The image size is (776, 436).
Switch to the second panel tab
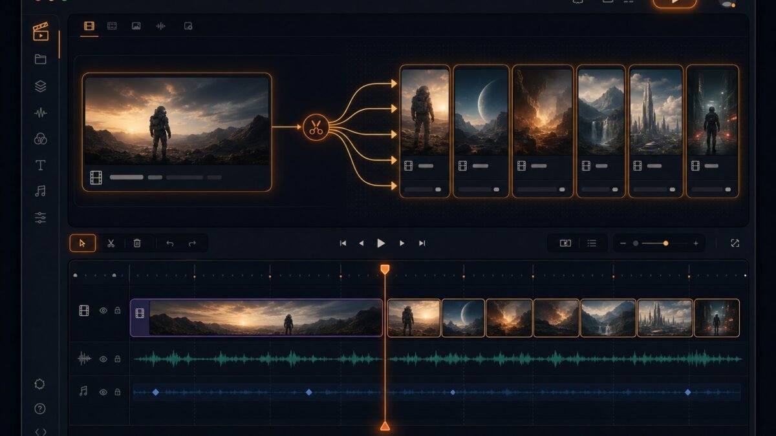(x=112, y=26)
